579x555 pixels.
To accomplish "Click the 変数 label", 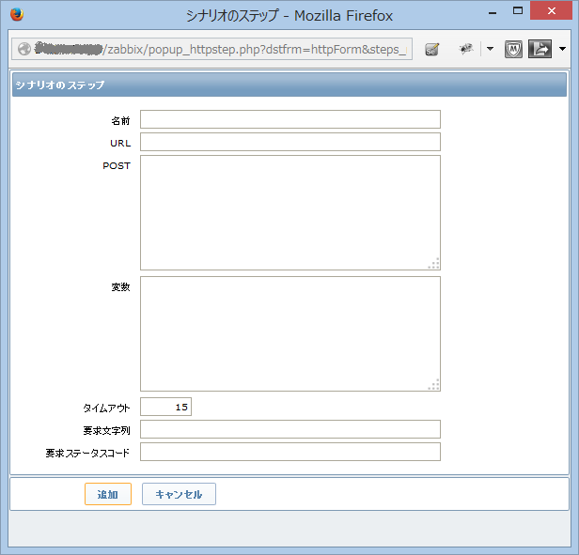I will tap(120, 286).
